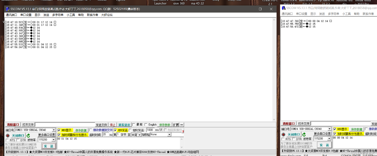Check the English language checkbox
The image size is (377, 156).
click(146, 125)
